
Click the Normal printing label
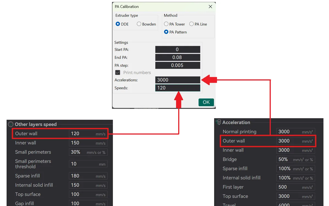(x=240, y=132)
